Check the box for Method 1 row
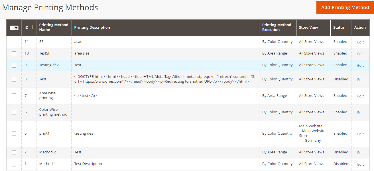 [14, 164]
